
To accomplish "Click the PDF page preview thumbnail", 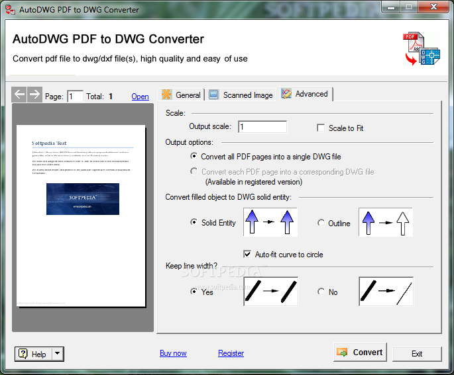I will 81,216.
